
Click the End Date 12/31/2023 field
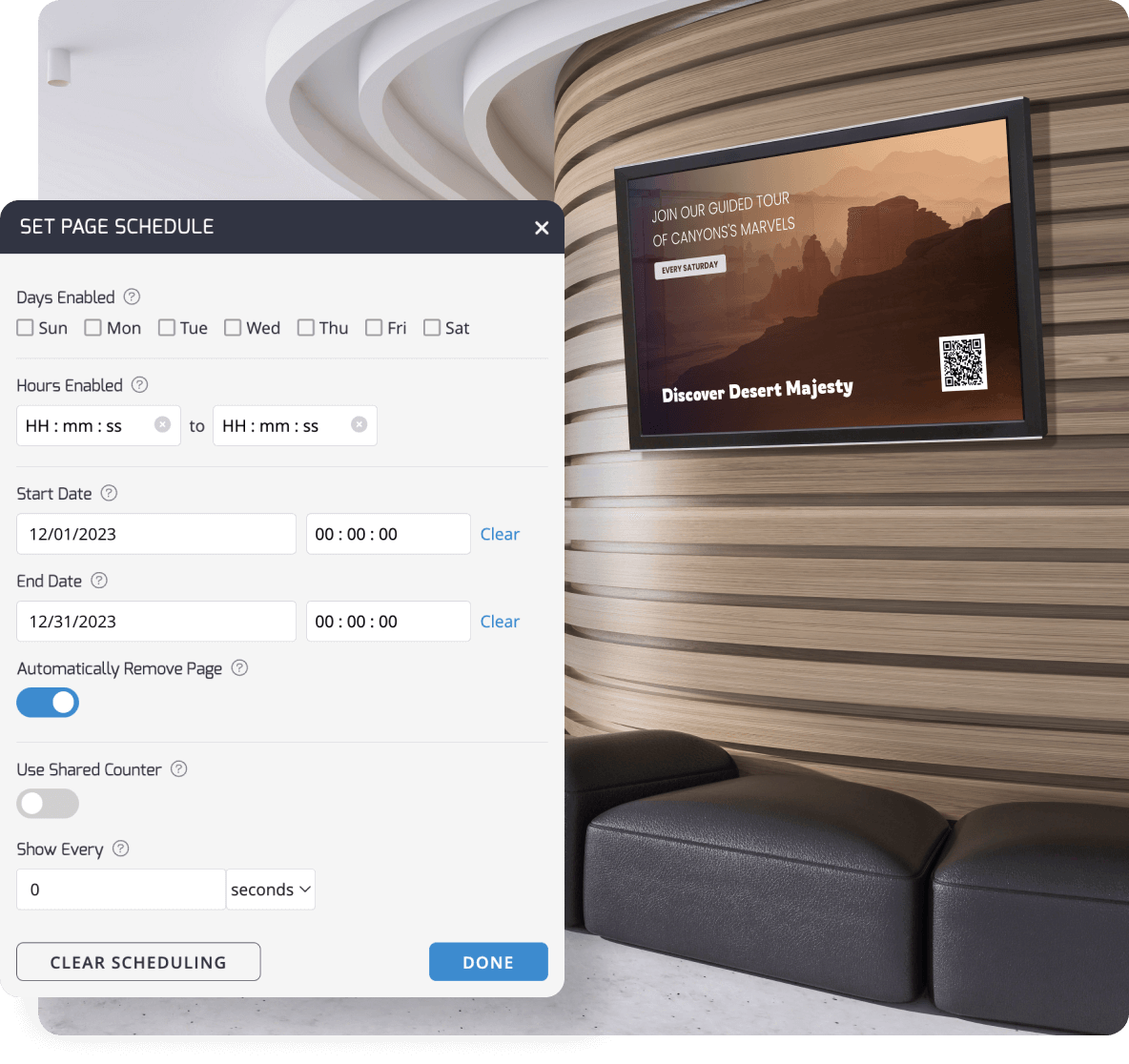click(x=156, y=622)
